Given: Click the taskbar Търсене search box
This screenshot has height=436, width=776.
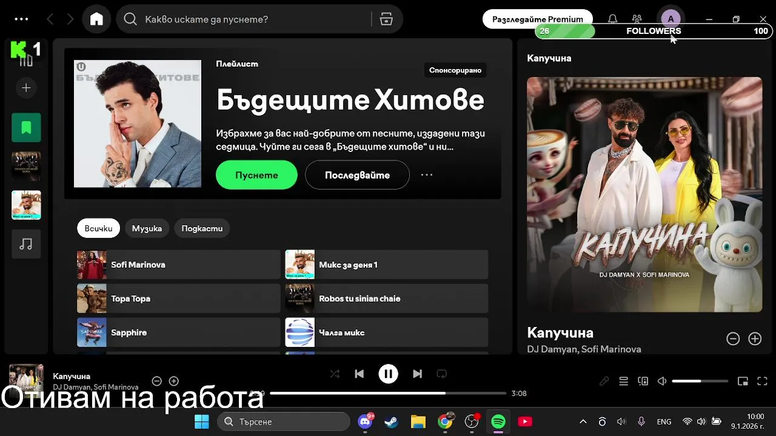Looking at the screenshot, I should coord(283,421).
